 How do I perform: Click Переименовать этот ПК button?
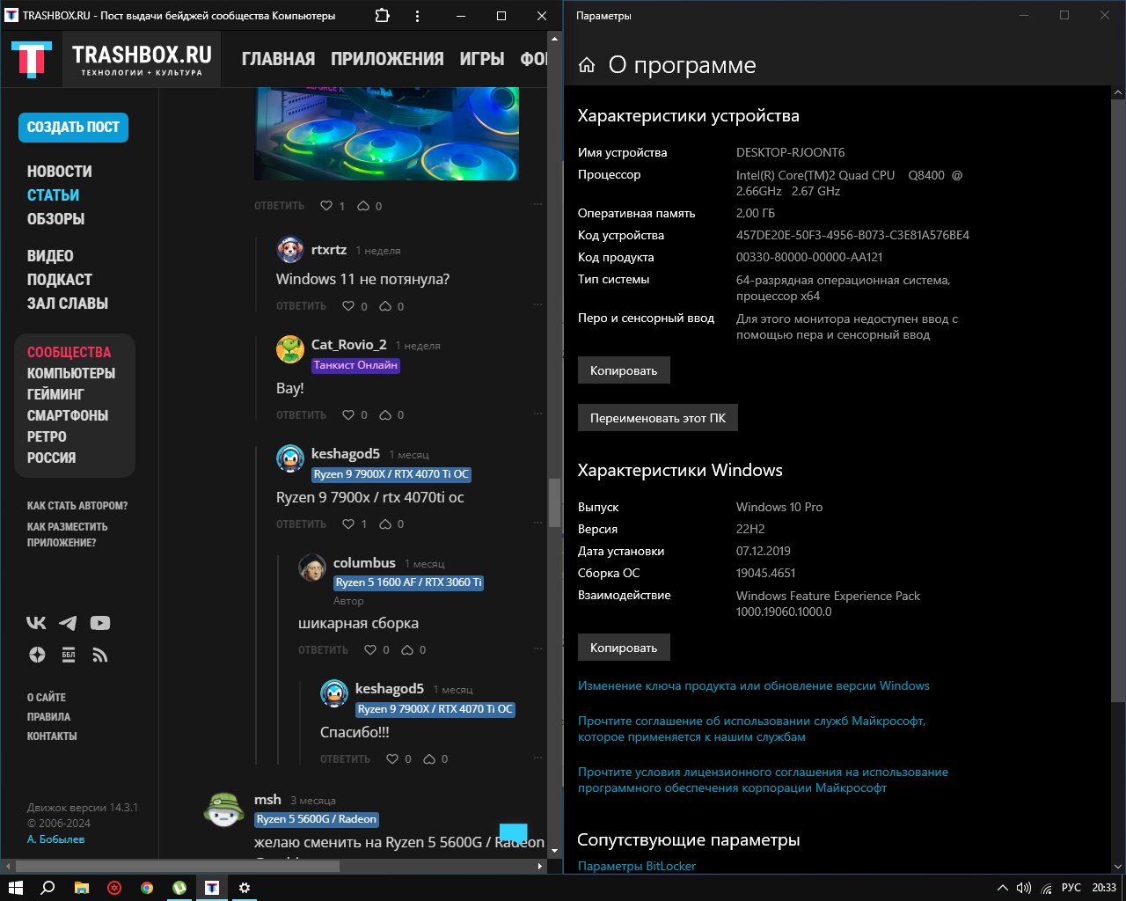[x=658, y=418]
